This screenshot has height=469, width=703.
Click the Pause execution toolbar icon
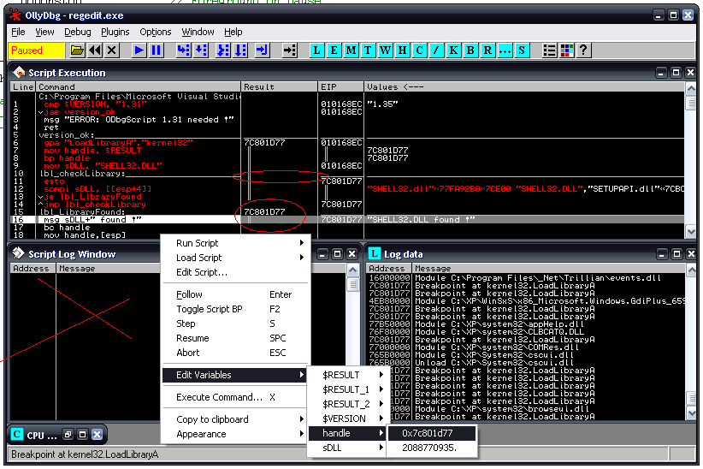tap(157, 50)
